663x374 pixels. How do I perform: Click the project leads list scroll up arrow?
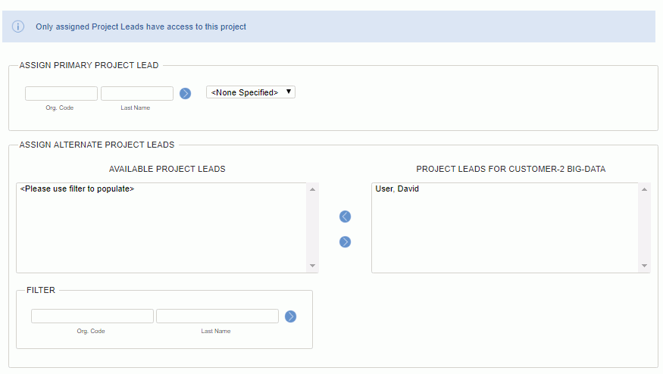(x=644, y=189)
